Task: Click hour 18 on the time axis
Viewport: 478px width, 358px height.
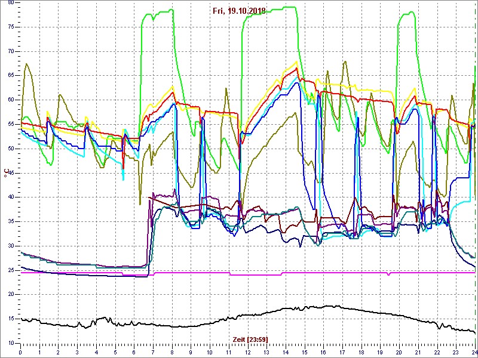Action: click(x=361, y=352)
